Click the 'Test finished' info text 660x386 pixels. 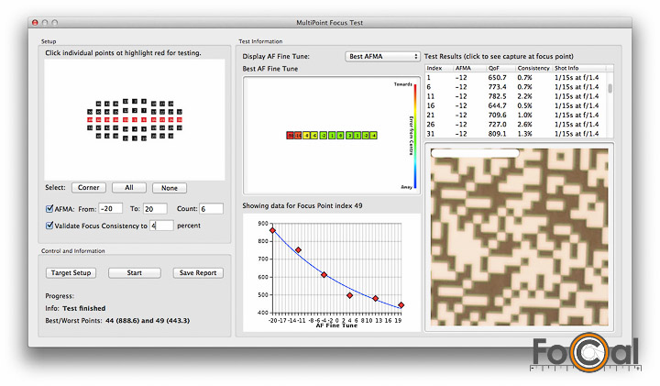pyautogui.click(x=84, y=308)
